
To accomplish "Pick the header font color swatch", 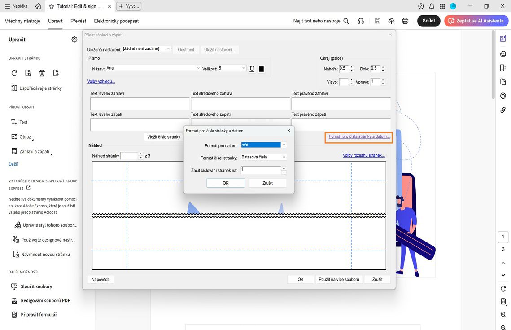I will [262, 68].
